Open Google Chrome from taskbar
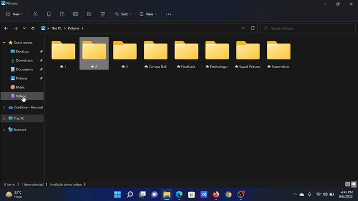This screenshot has height=201, width=358. coord(228,194)
